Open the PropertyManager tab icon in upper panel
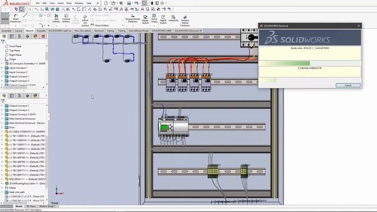Image resolution: width=377 pixels, height=212 pixels. click(12, 37)
